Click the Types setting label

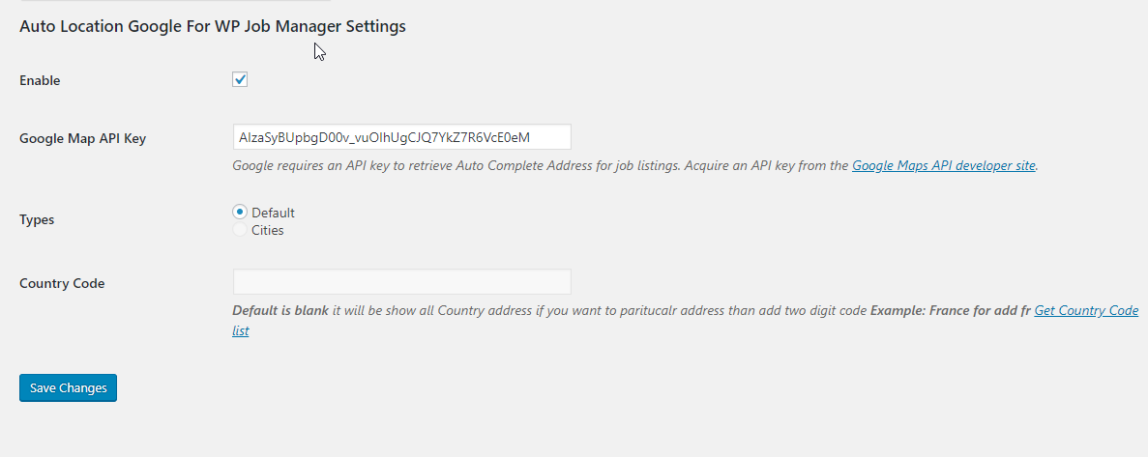pyautogui.click(x=37, y=219)
